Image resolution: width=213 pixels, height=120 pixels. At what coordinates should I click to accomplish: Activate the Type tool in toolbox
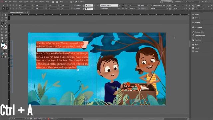point(2,24)
